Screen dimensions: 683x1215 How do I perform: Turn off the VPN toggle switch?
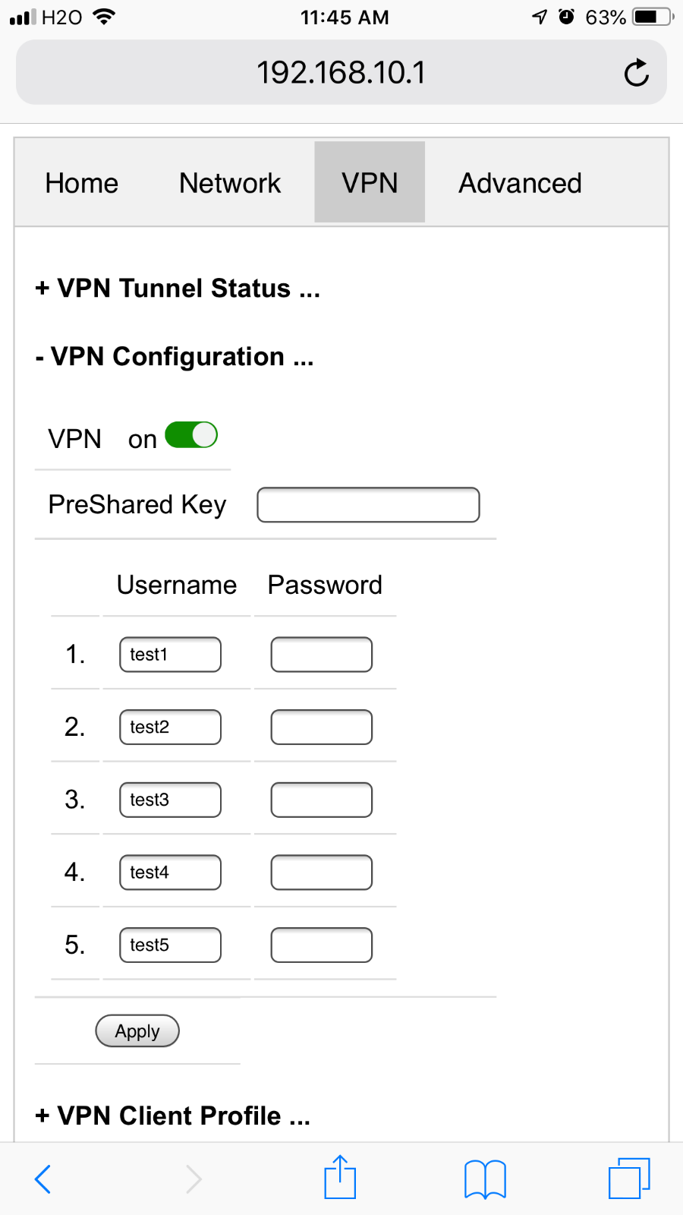pyautogui.click(x=191, y=436)
